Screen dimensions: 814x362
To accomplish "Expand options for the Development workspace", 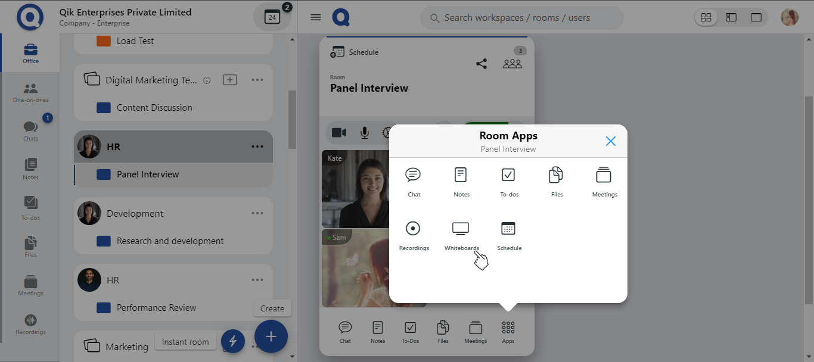I will (257, 213).
